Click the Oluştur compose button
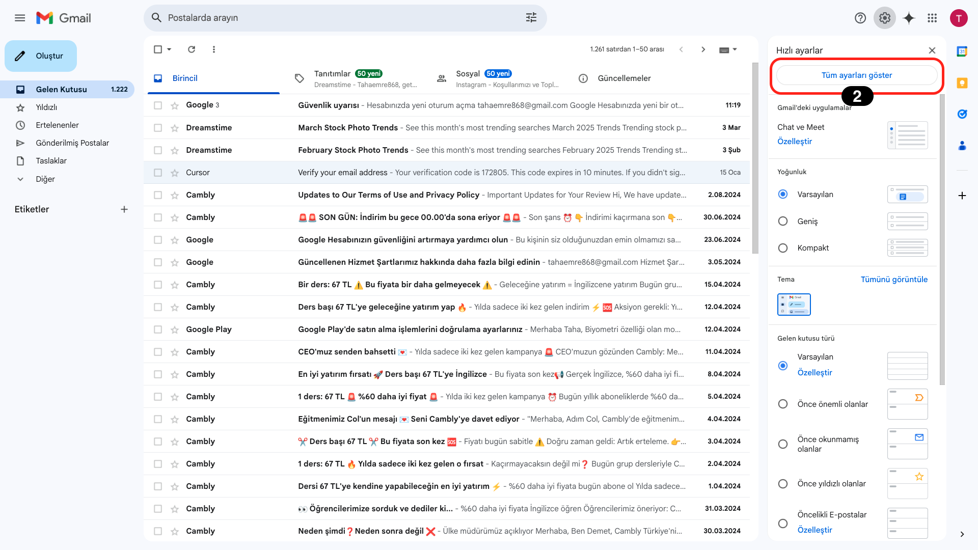Screen dimensions: 978x550 tap(41, 56)
